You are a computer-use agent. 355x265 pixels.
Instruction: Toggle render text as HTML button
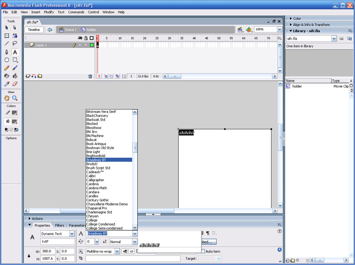pos(131,251)
